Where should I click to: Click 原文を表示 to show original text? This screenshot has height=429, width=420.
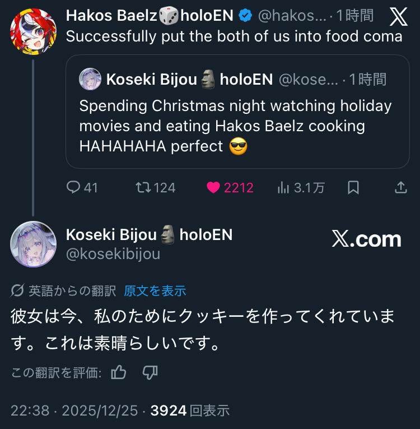(155, 290)
